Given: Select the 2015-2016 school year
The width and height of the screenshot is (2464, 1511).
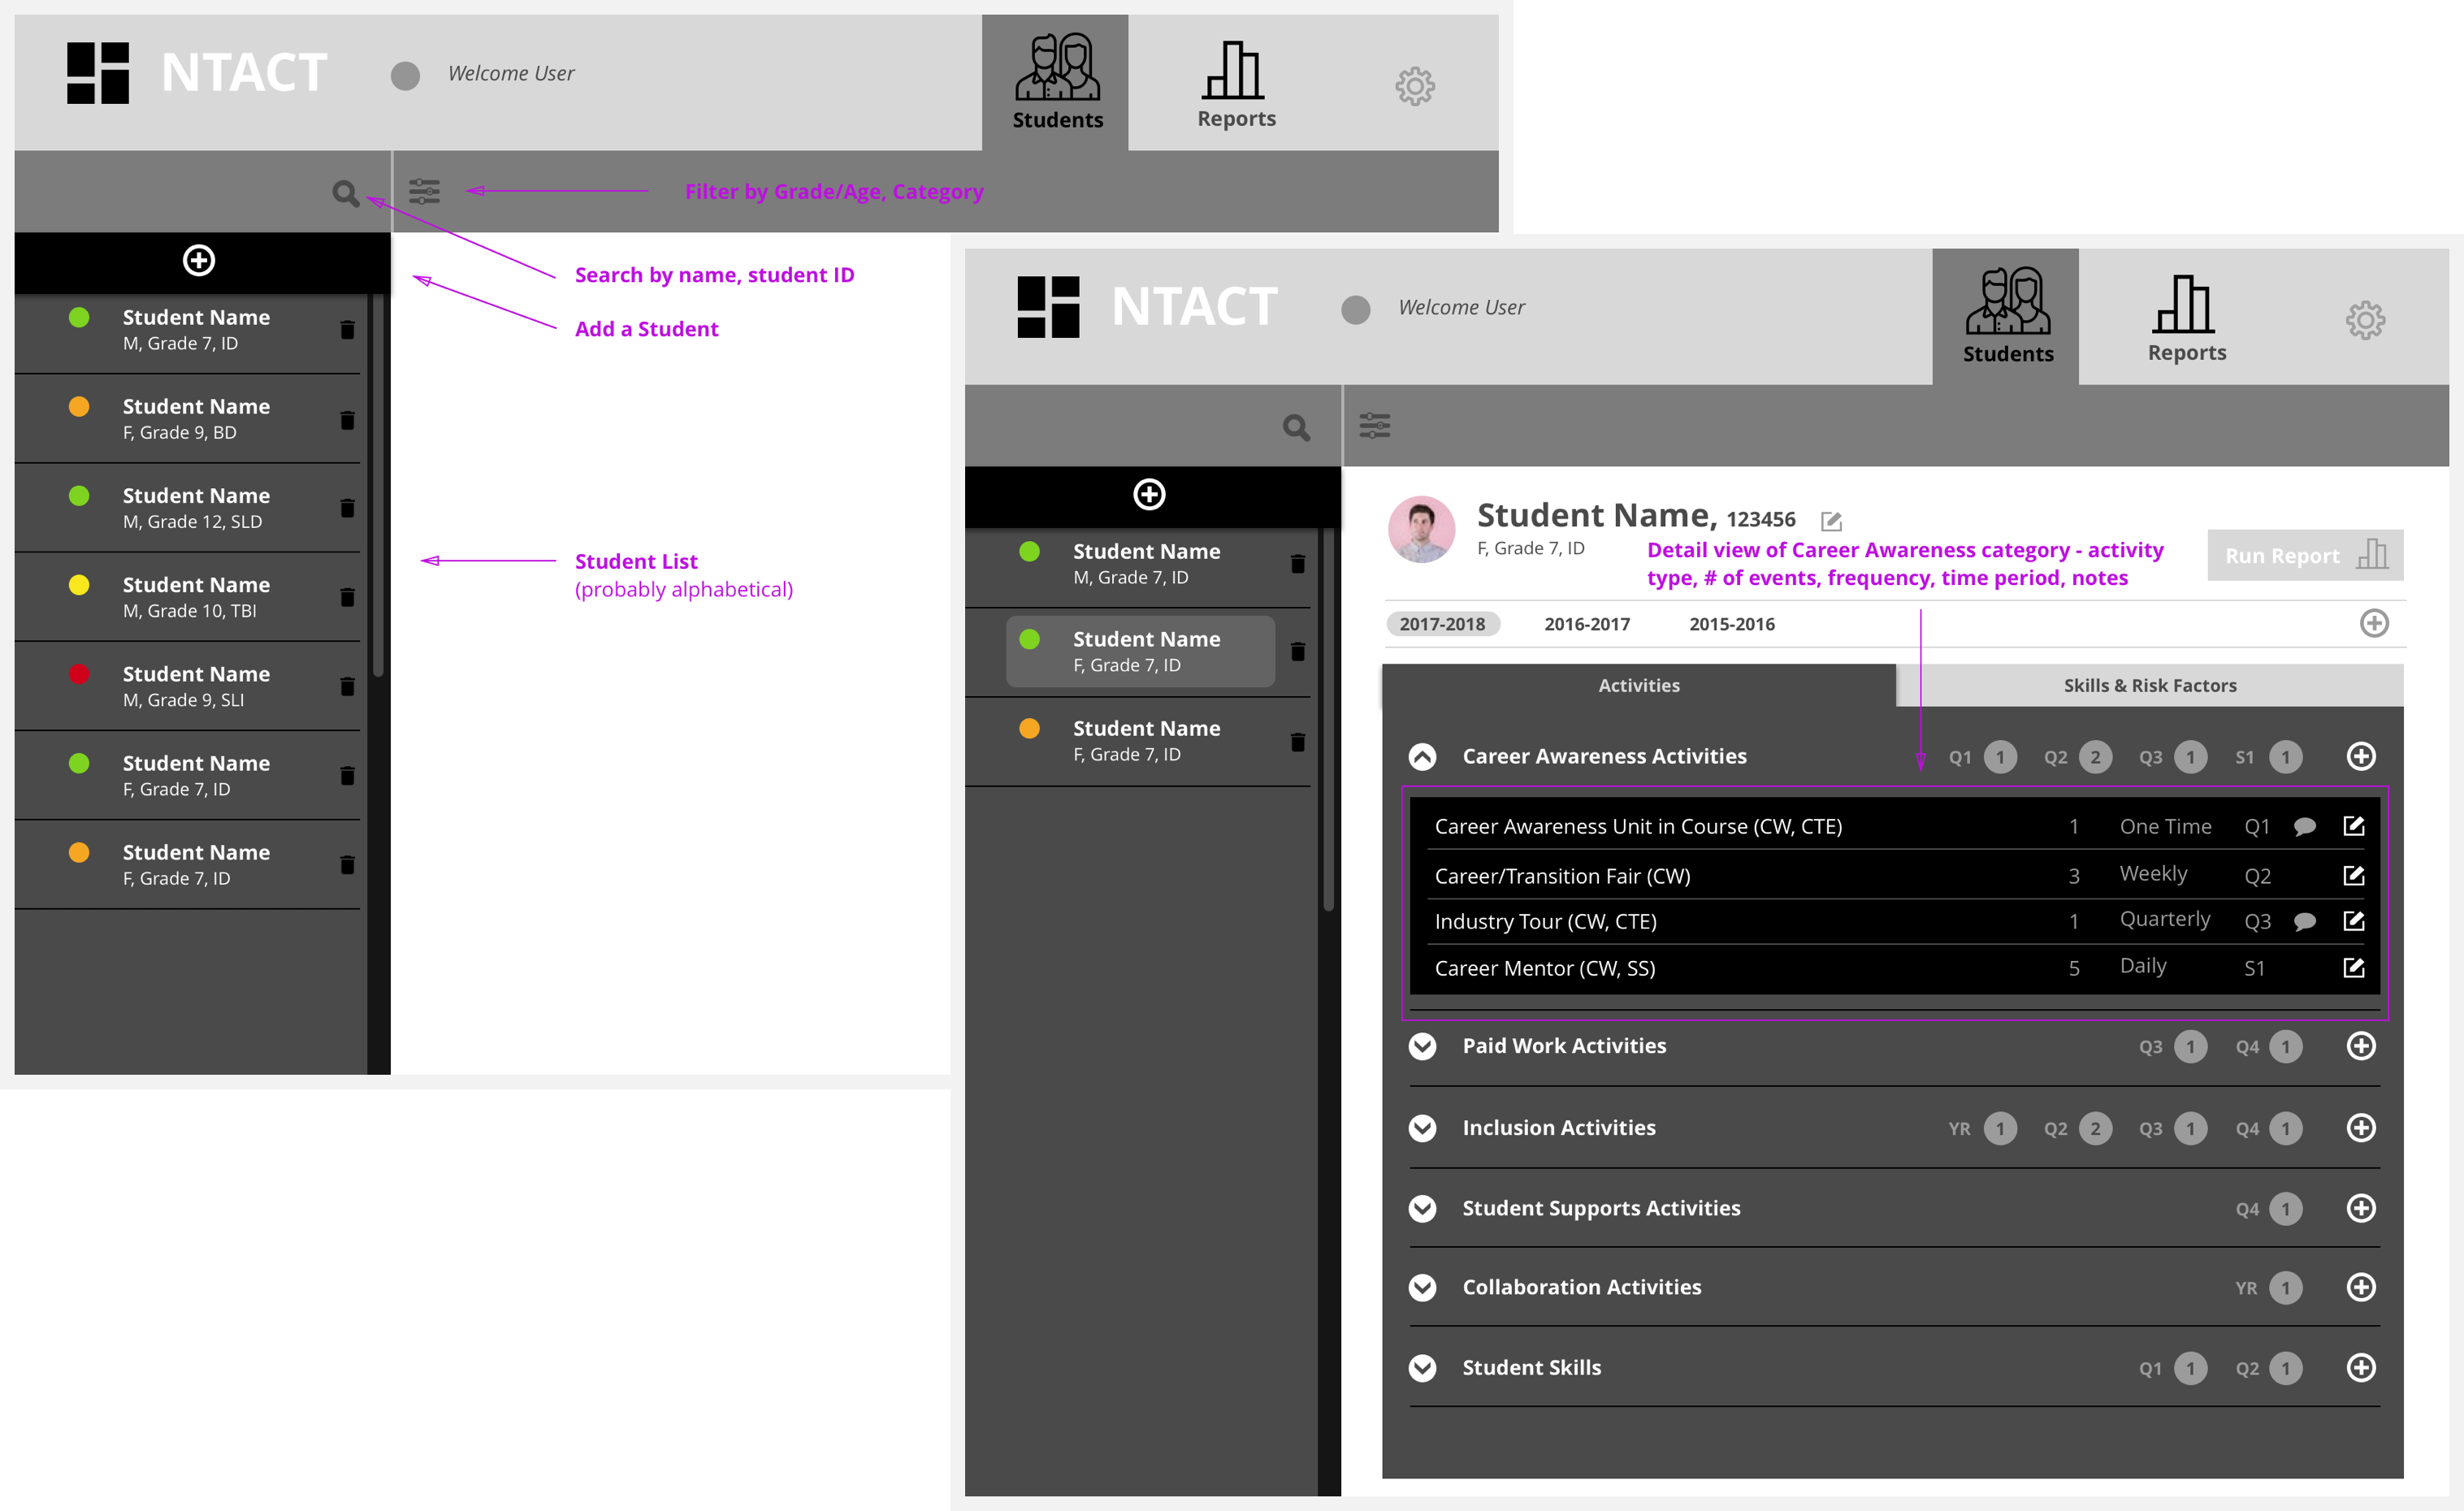Looking at the screenshot, I should (x=1732, y=624).
